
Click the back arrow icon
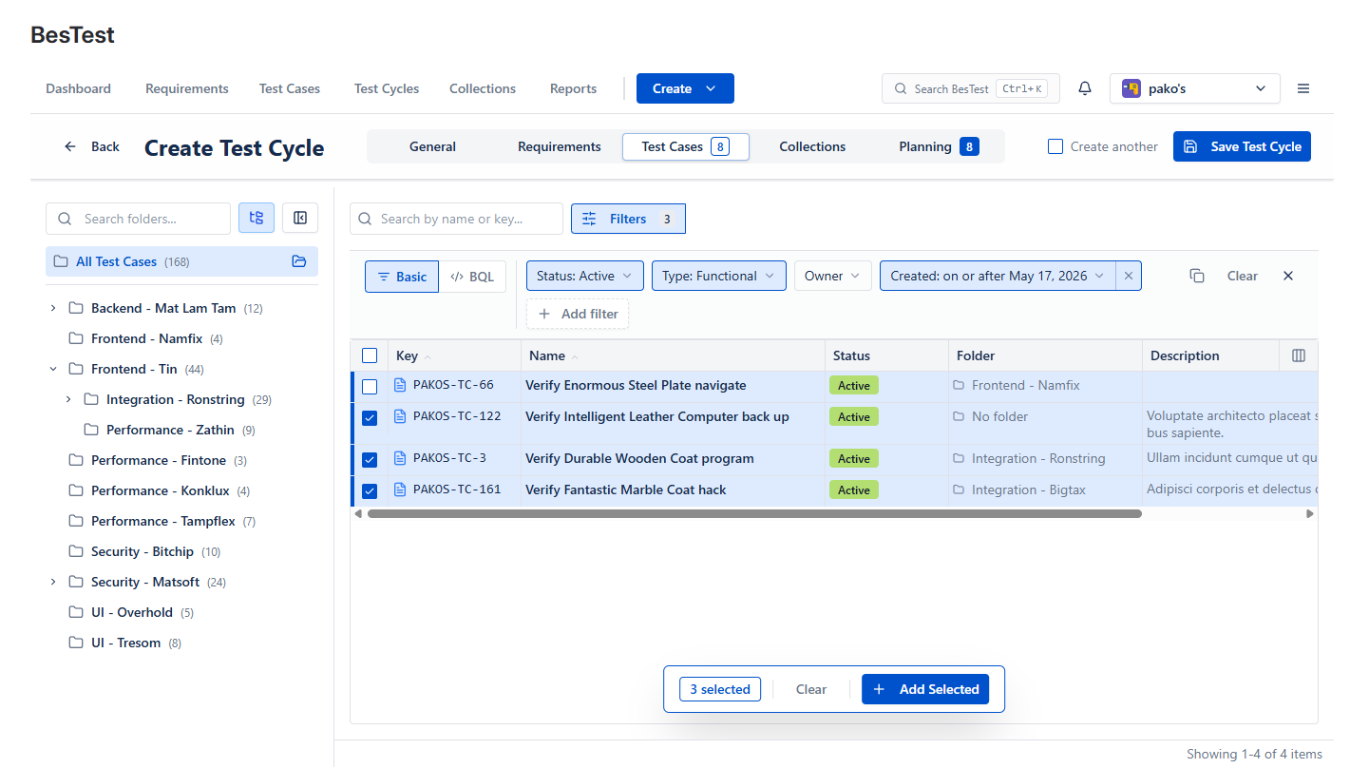70,146
